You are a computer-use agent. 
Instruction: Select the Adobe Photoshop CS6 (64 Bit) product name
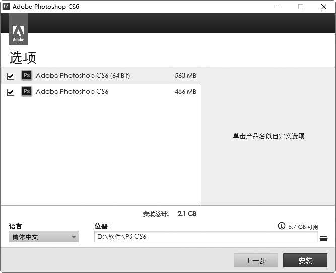pos(83,76)
